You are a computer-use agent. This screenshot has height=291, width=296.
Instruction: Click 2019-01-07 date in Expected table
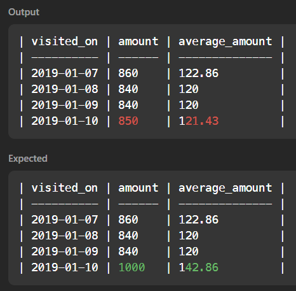[x=65, y=220]
